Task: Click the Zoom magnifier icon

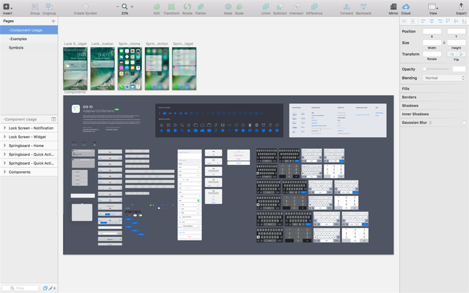Action: [x=124, y=6]
